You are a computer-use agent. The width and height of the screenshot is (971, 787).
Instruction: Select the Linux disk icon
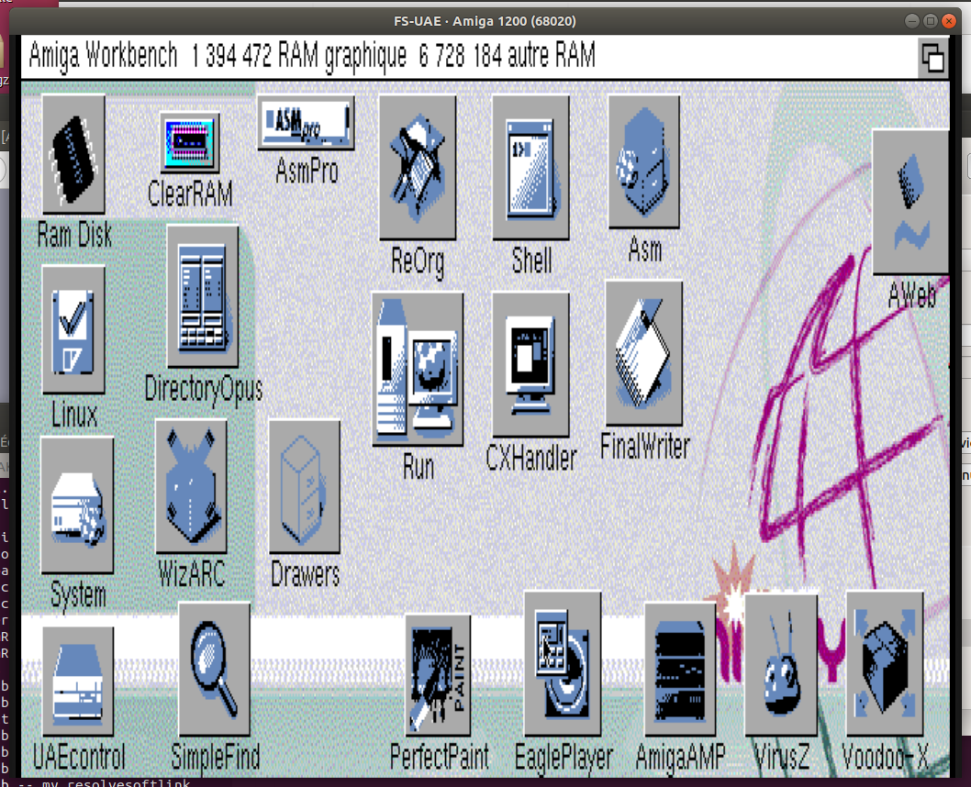tap(73, 330)
